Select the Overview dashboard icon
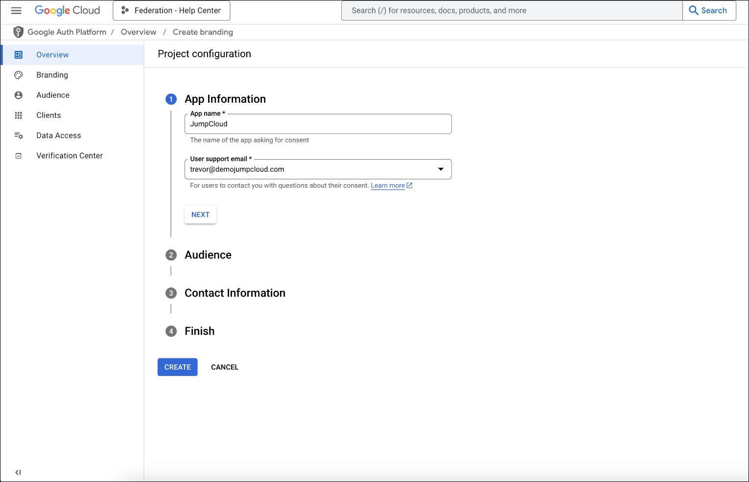The image size is (749, 482). (18, 54)
